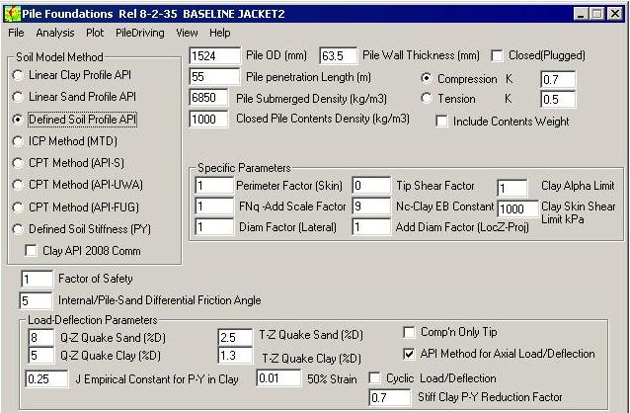
Task: Click Q-Z Quake Clay (%D) field
Action: point(41,356)
